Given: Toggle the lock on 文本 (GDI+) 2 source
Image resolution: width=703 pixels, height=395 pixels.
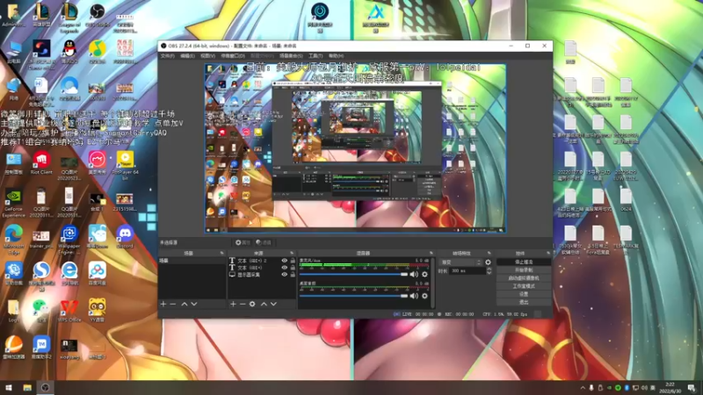Looking at the screenshot, I should (x=293, y=261).
